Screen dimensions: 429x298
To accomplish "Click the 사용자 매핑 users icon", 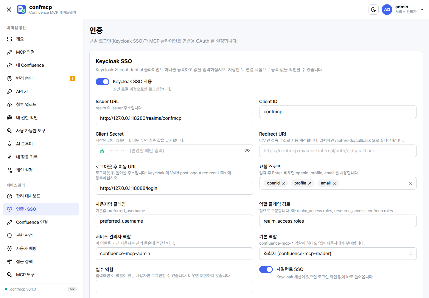I will [x=10, y=249].
